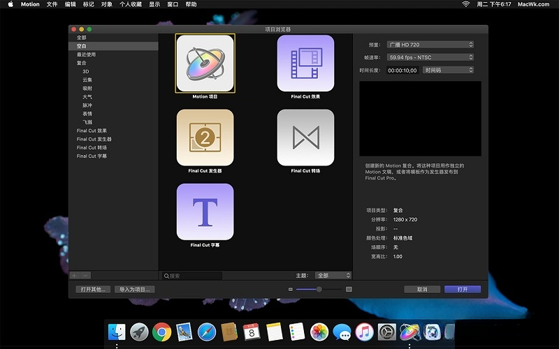Click the large thumbnail size icon
This screenshot has width=559, height=349.
pyautogui.click(x=349, y=289)
